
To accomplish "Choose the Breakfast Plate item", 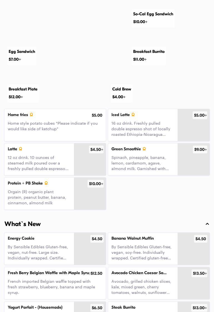I will (x=23, y=93).
